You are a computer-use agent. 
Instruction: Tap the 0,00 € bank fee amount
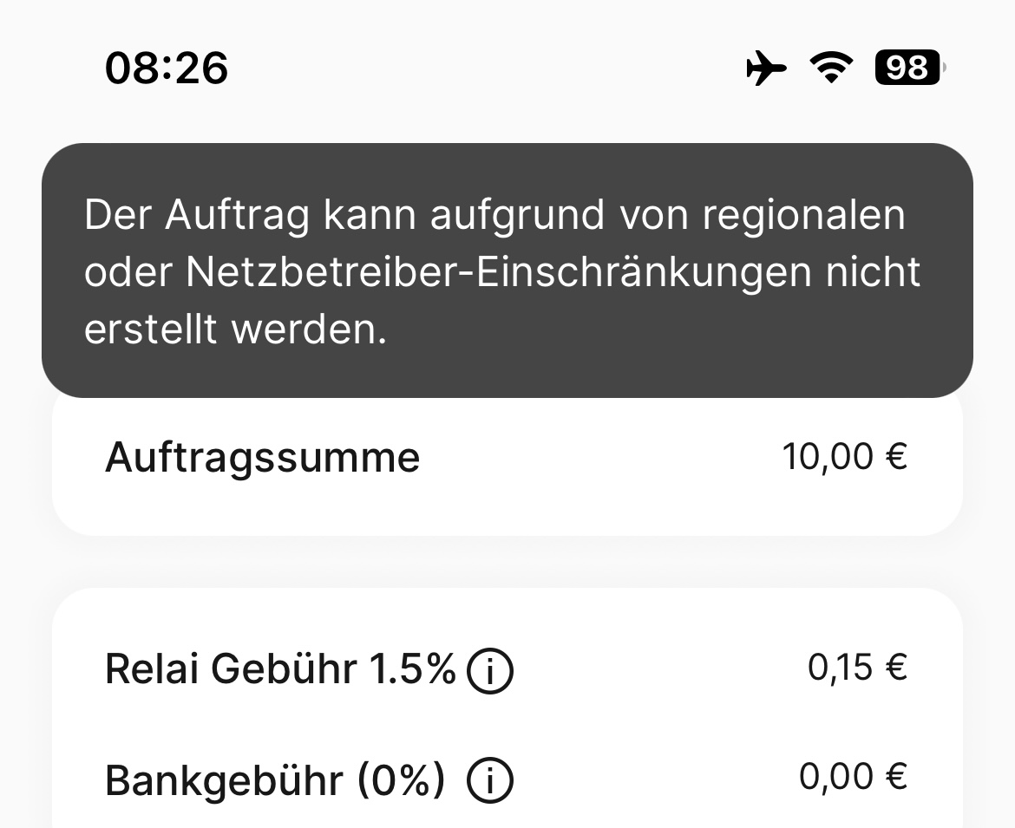pos(853,776)
